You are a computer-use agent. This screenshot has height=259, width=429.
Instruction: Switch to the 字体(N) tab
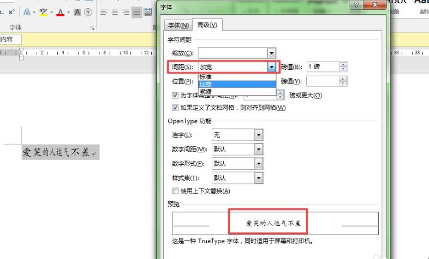tap(178, 26)
